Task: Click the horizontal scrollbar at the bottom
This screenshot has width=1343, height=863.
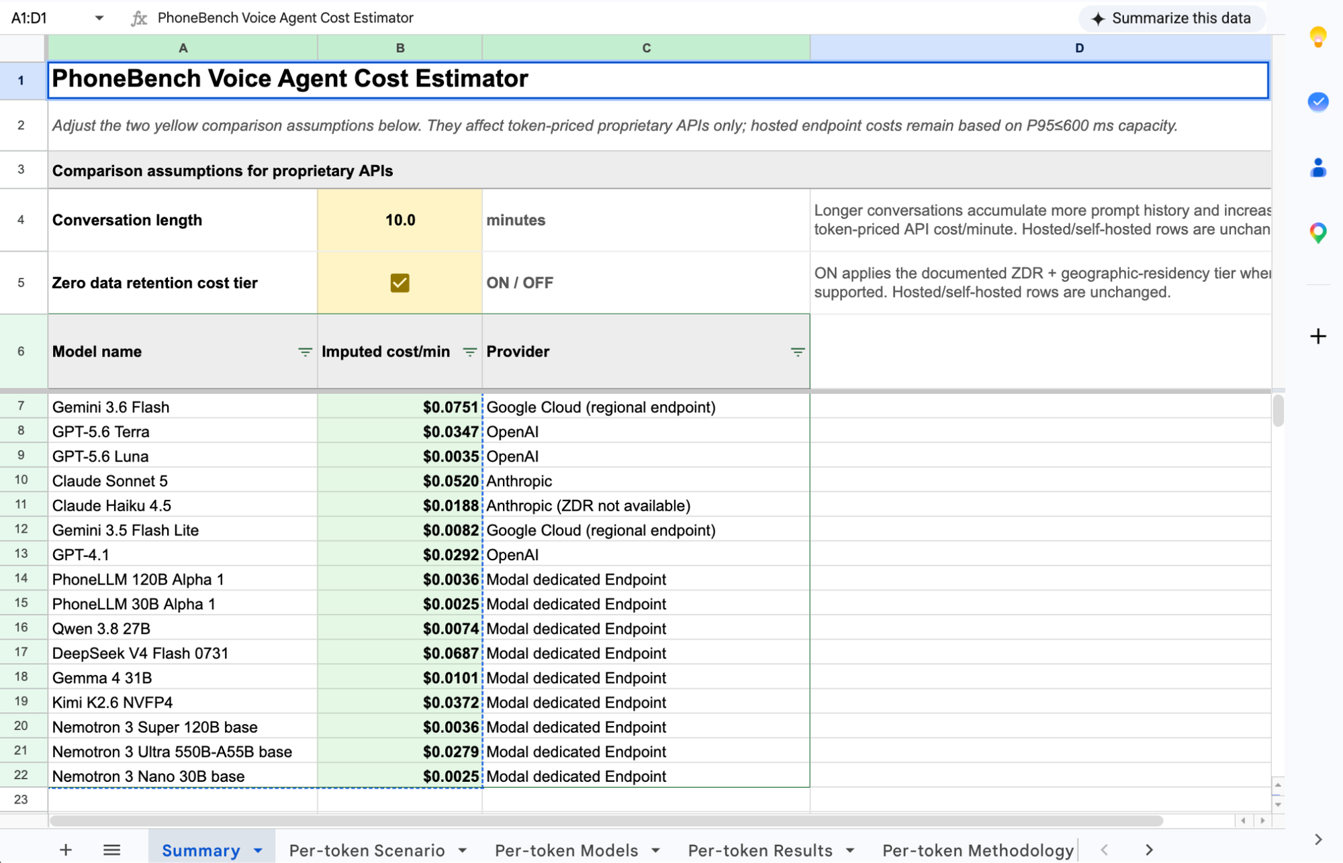Action: [x=606, y=821]
